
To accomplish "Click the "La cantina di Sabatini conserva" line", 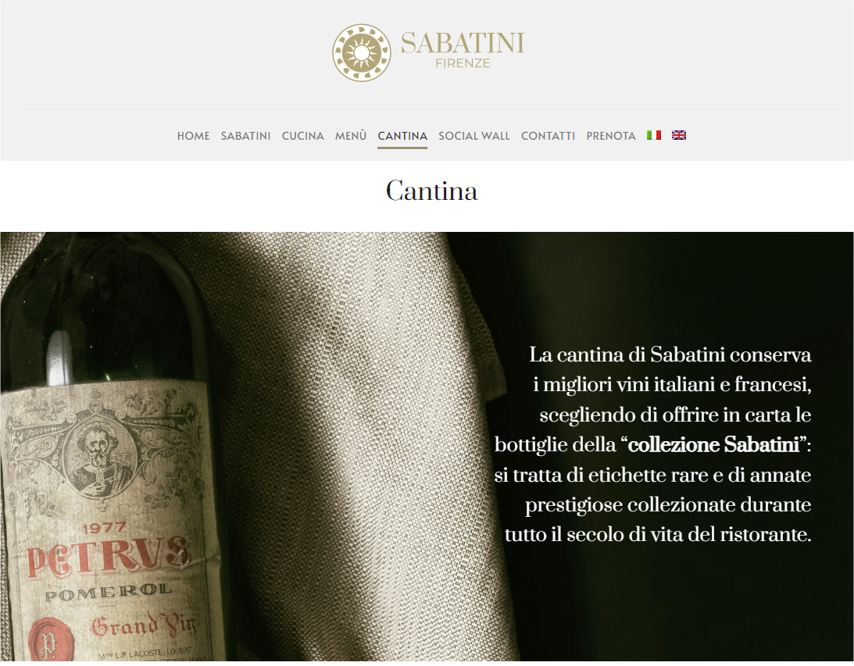I will pos(670,354).
